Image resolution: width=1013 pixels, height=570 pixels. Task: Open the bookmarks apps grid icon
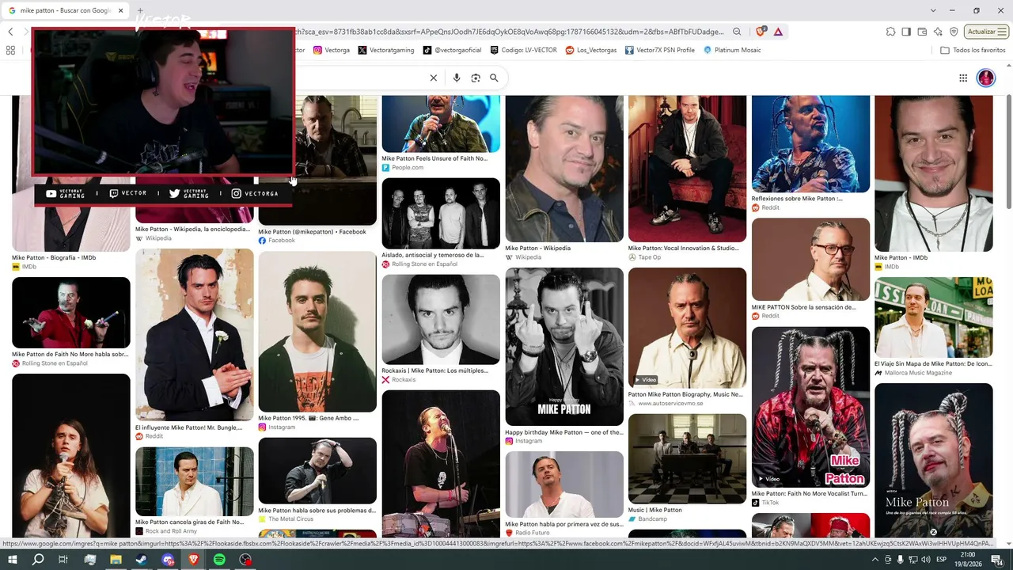(x=10, y=50)
